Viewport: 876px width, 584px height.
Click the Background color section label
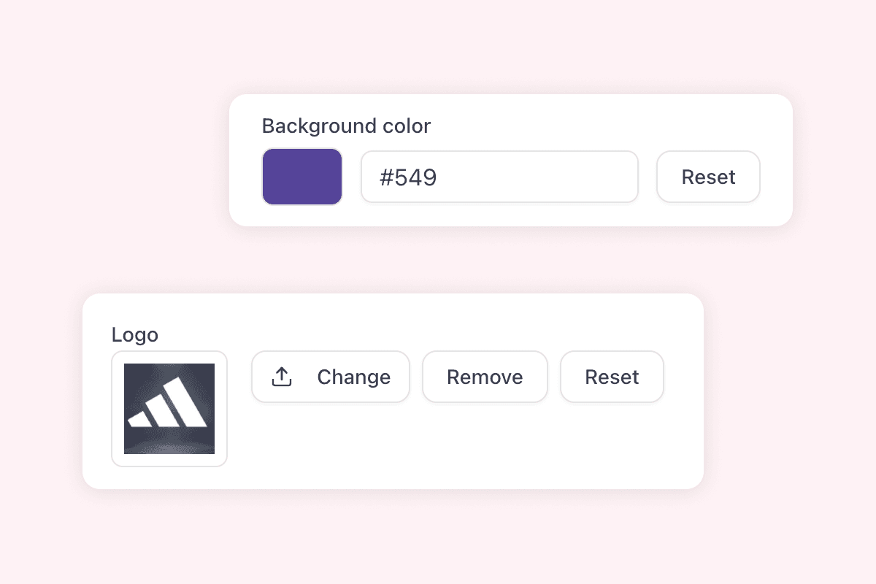click(346, 126)
